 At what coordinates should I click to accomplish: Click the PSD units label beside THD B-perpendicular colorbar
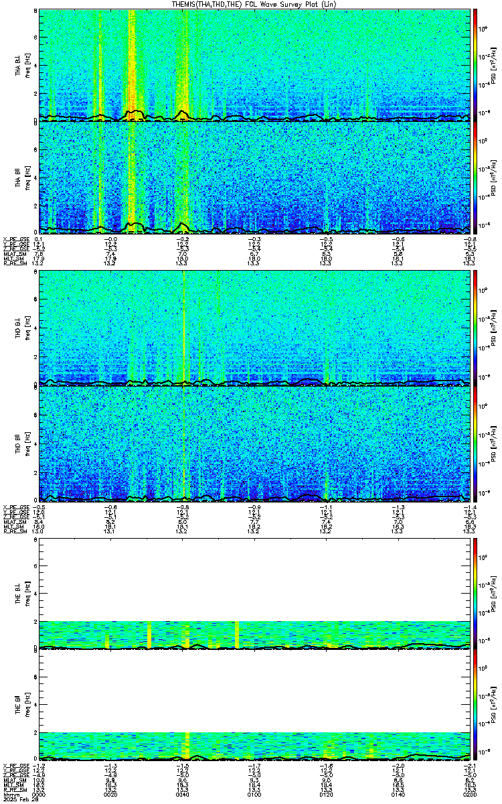[492, 328]
